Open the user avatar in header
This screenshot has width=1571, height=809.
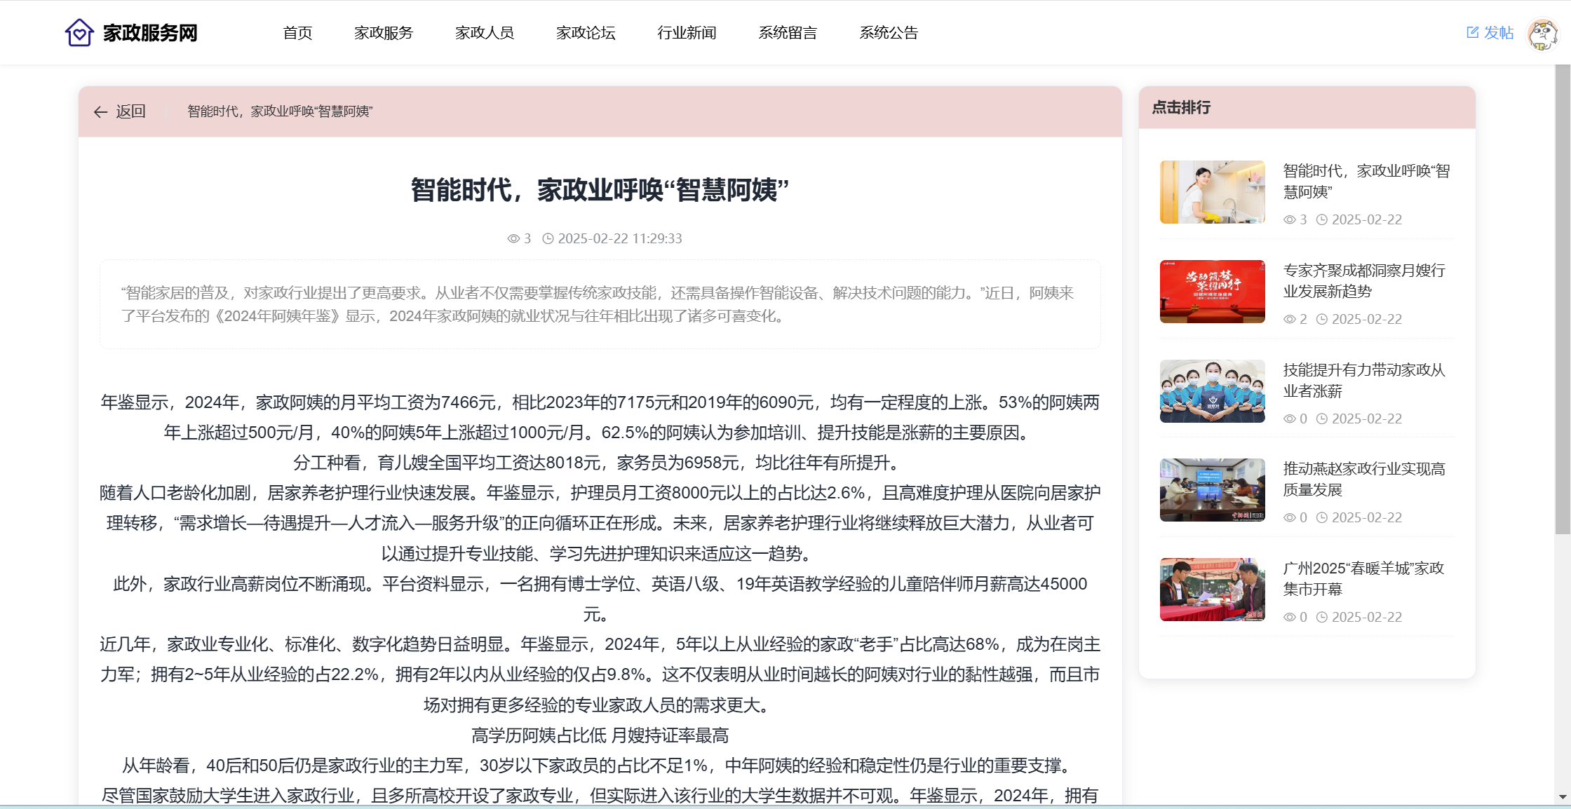pyautogui.click(x=1542, y=34)
